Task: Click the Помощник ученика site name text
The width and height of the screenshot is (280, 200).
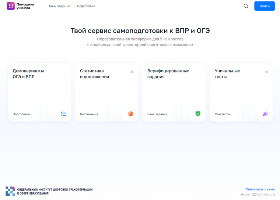Action: point(25,6)
